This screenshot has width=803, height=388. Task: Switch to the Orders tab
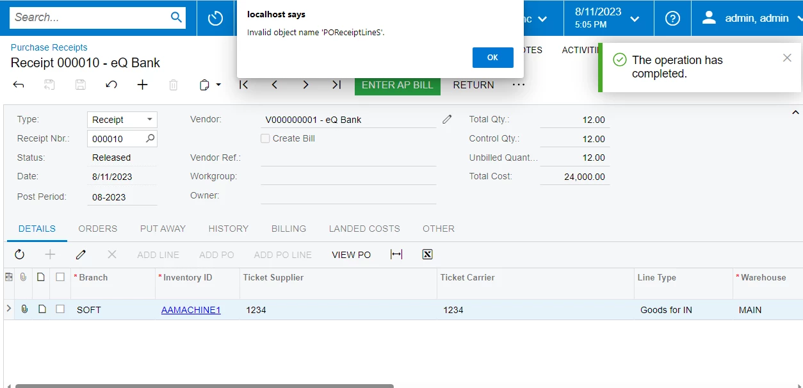coord(98,229)
